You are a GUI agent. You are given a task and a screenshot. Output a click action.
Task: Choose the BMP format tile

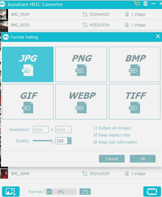[x=135, y=64]
